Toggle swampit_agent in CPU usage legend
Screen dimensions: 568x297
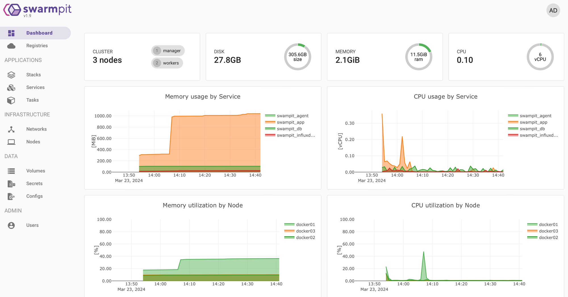coord(530,116)
